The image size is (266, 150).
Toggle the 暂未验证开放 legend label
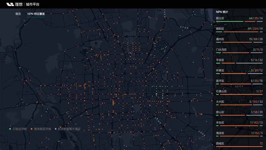[x=43, y=129]
